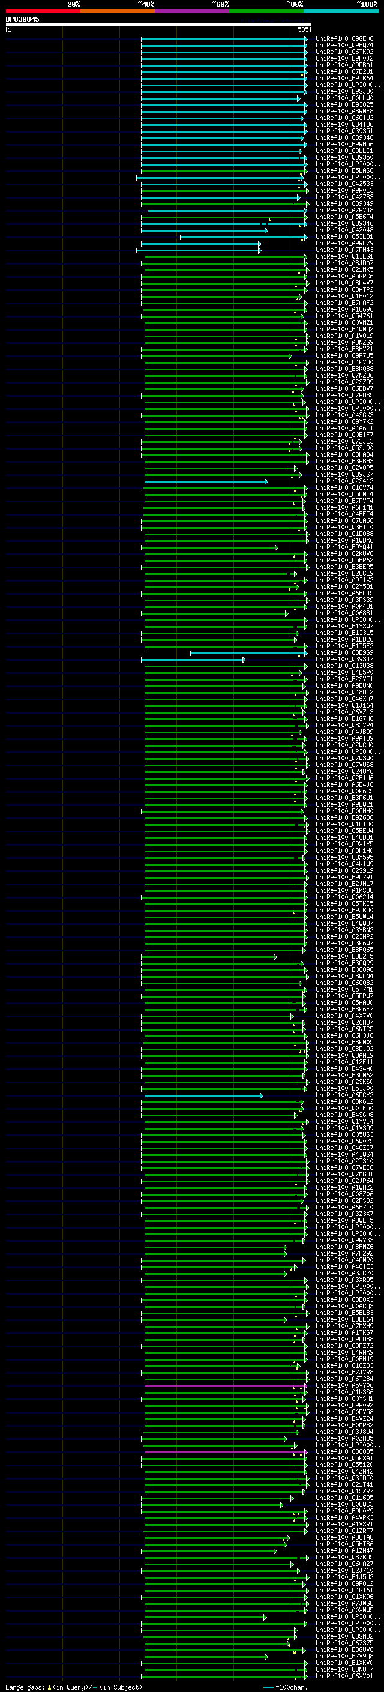This screenshot has height=1692, width=384.
Task: Select the UniRef100_Q42533 label
Action: pos(344,184)
